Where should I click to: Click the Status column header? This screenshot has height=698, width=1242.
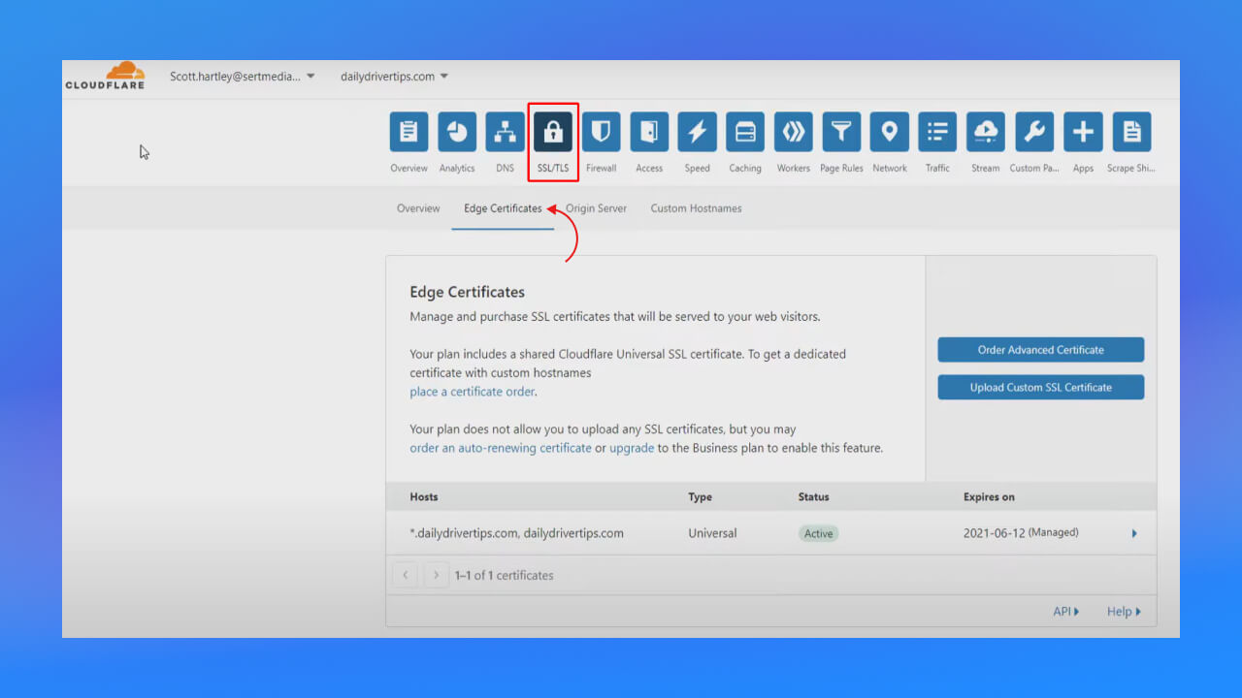pyautogui.click(x=814, y=496)
